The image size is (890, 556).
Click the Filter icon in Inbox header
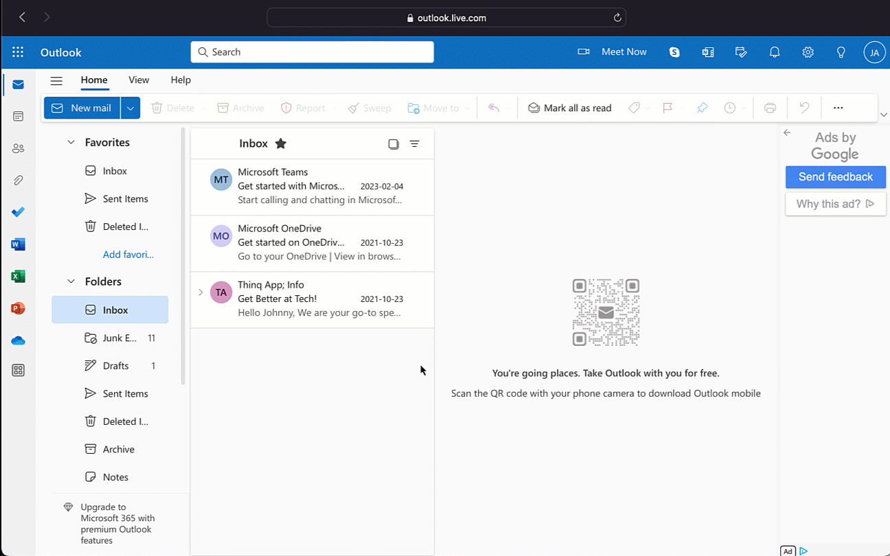(415, 144)
